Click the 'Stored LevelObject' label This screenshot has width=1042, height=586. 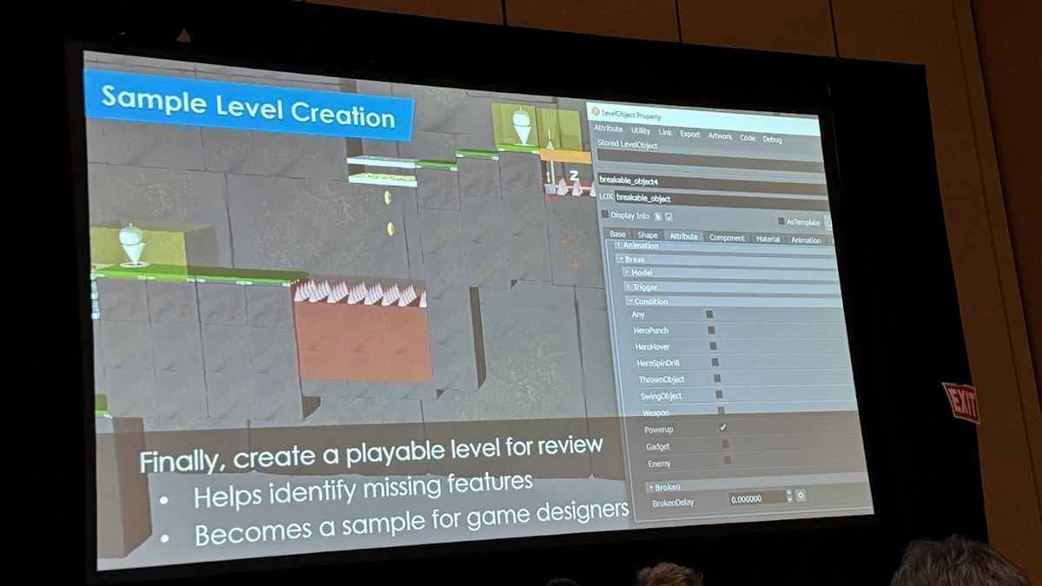pos(627,145)
